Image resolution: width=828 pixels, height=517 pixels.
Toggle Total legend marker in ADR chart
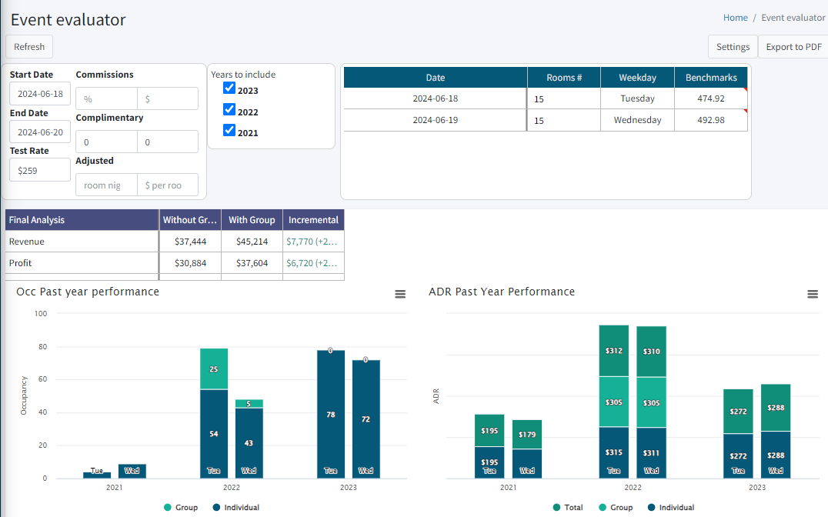tap(557, 508)
